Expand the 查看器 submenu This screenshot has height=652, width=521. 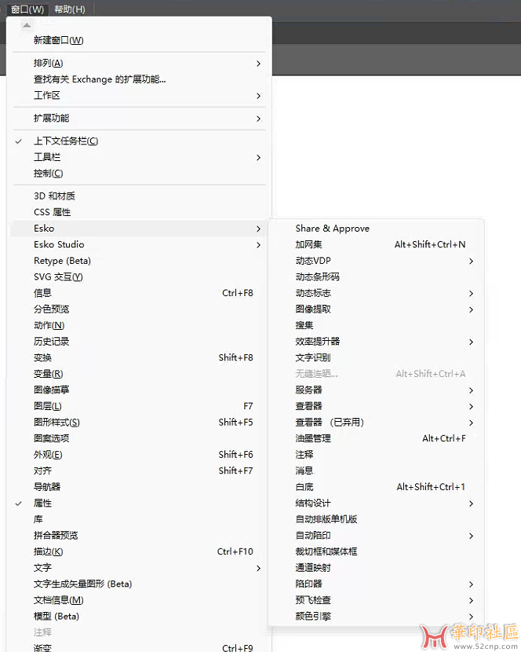[376, 406]
